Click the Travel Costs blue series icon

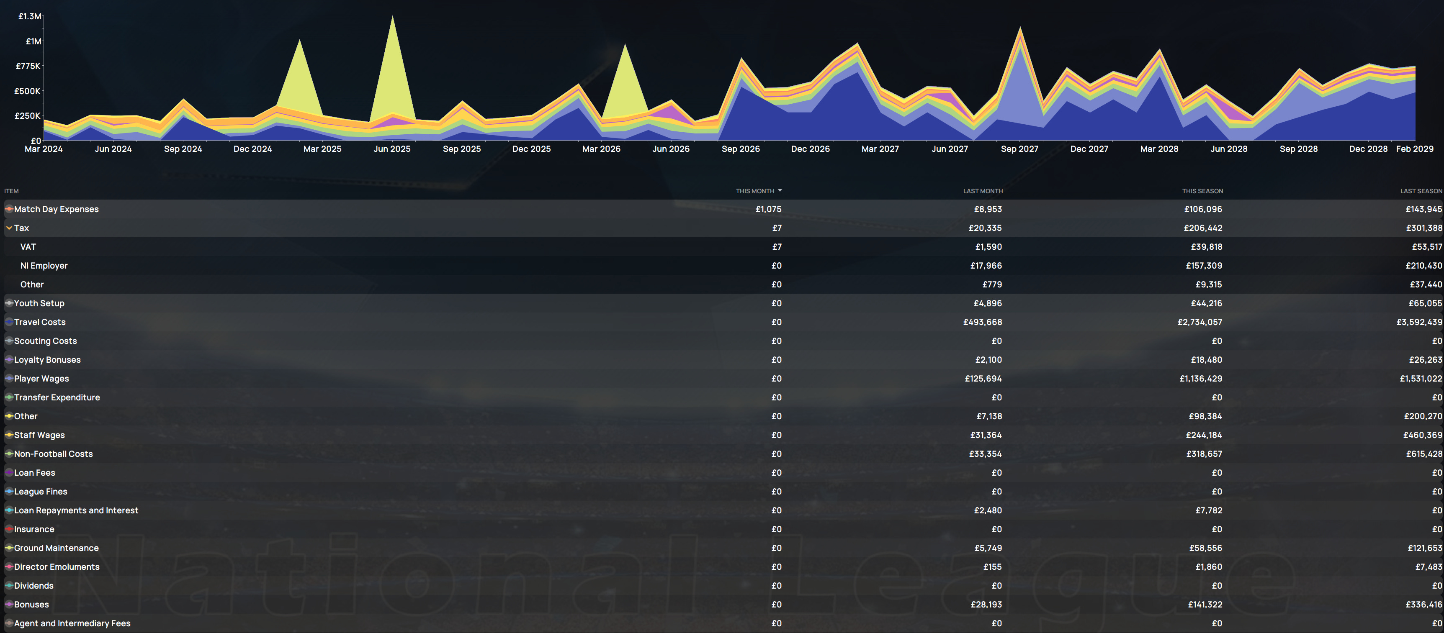point(9,322)
